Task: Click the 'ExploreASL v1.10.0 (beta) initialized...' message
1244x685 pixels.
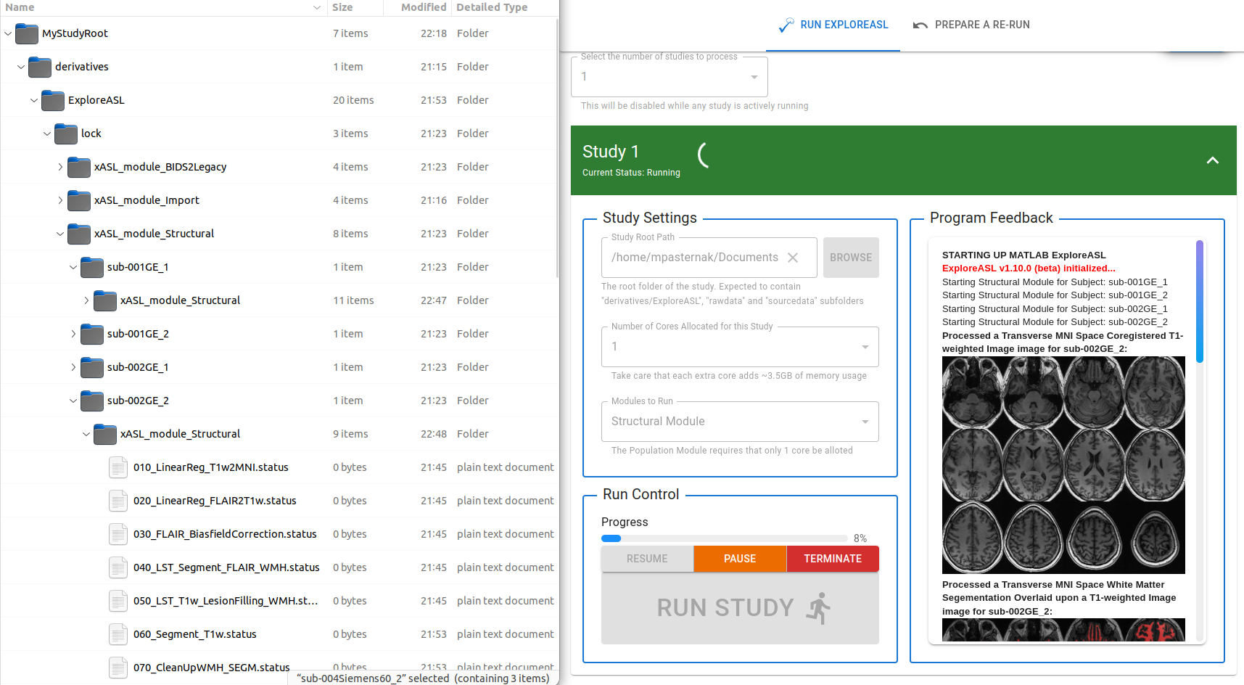Action: (1029, 268)
